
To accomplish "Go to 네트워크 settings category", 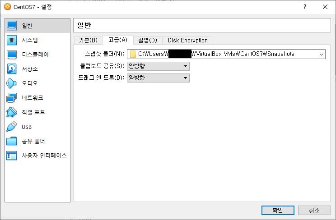I will tap(37, 98).
